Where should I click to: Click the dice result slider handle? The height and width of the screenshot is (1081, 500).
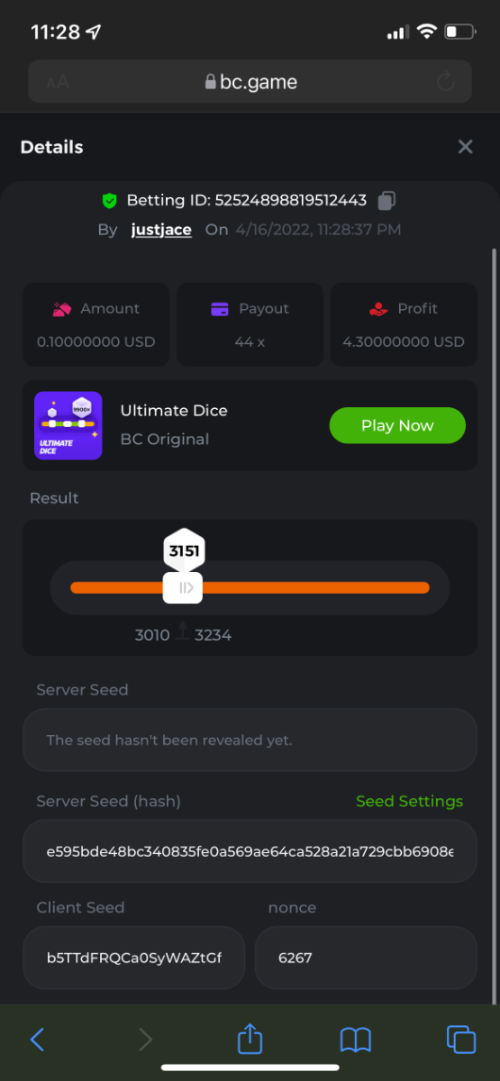pyautogui.click(x=183, y=587)
